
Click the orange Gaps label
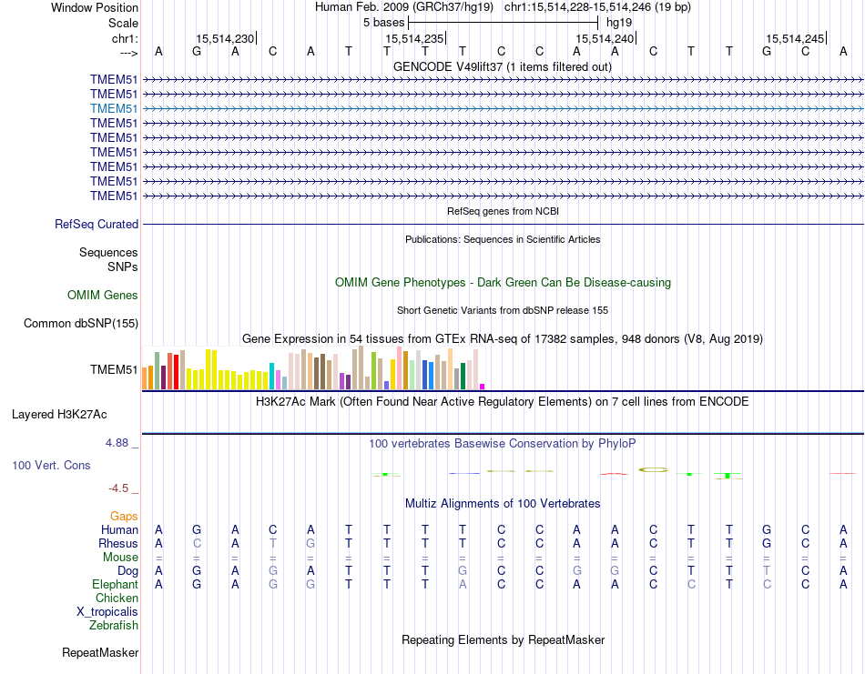124,517
